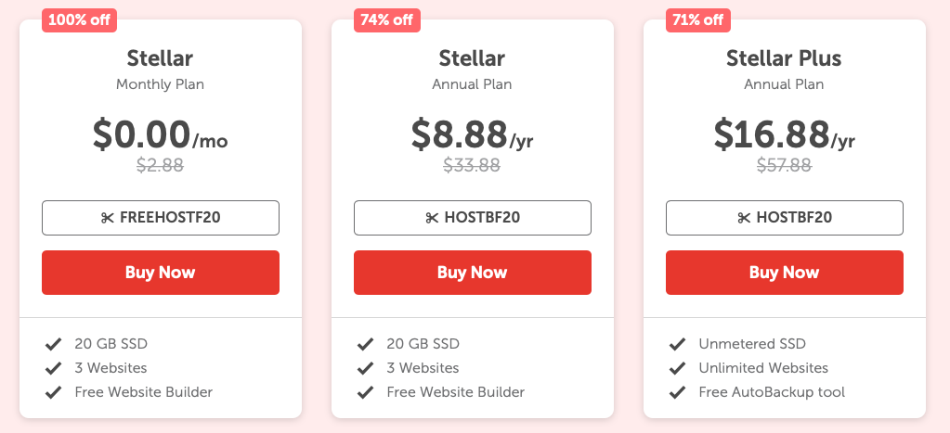Copy HOSTBF20 code on Stellar Plus card
950x433 pixels.
(x=785, y=218)
